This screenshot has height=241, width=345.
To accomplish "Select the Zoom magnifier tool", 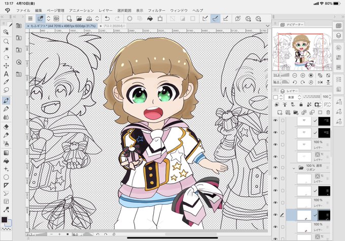I will (6, 41).
